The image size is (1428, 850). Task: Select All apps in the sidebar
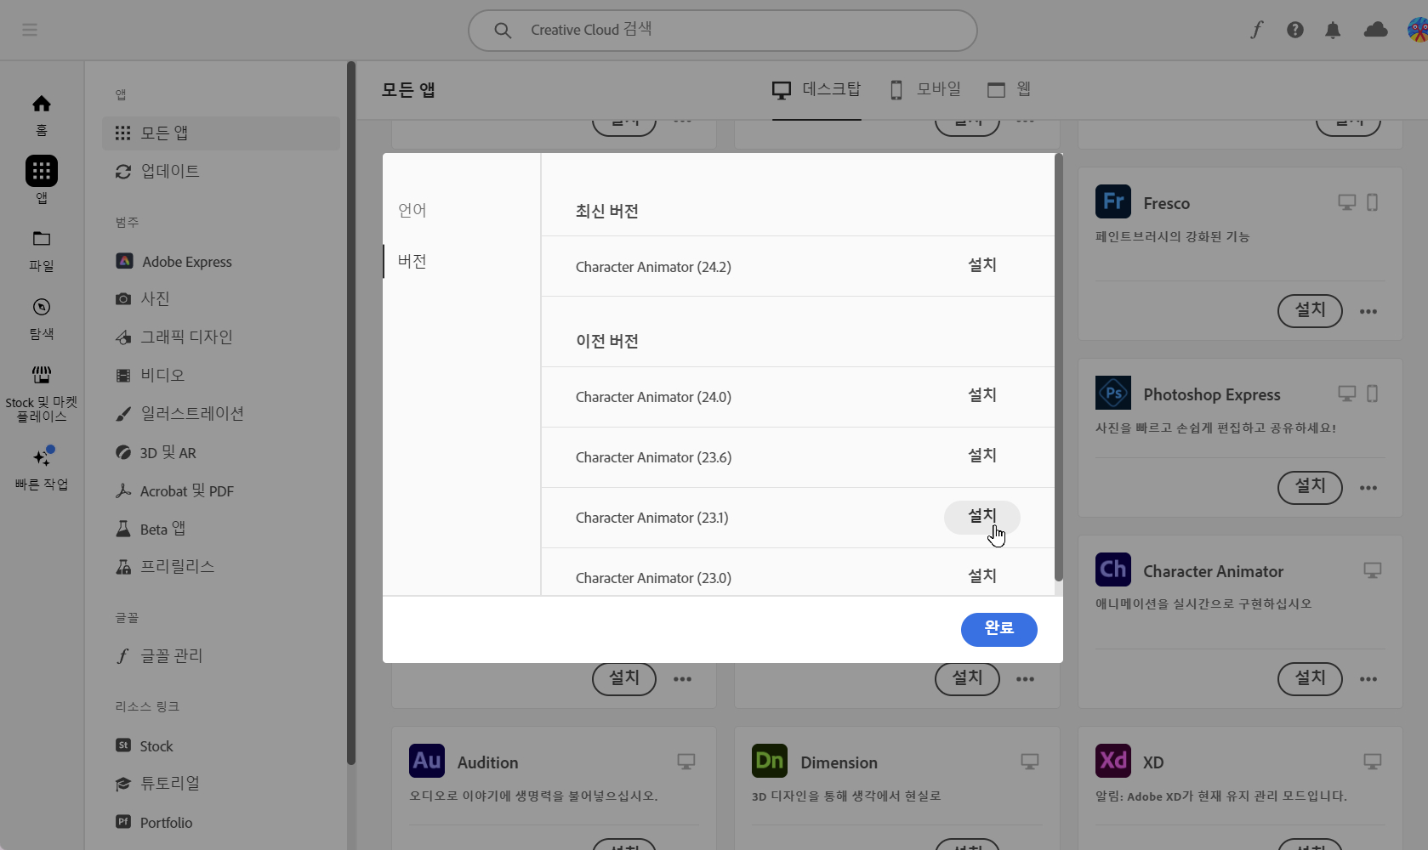[x=221, y=133]
